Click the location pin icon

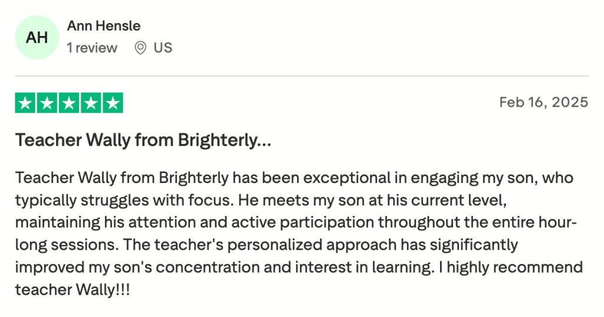click(x=140, y=48)
